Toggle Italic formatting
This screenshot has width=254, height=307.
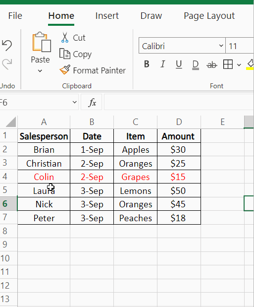(x=162, y=64)
